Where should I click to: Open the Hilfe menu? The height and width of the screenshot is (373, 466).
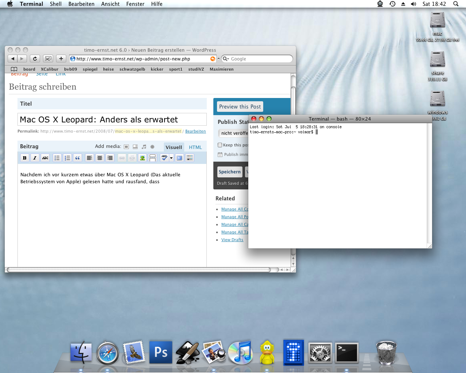157,4
